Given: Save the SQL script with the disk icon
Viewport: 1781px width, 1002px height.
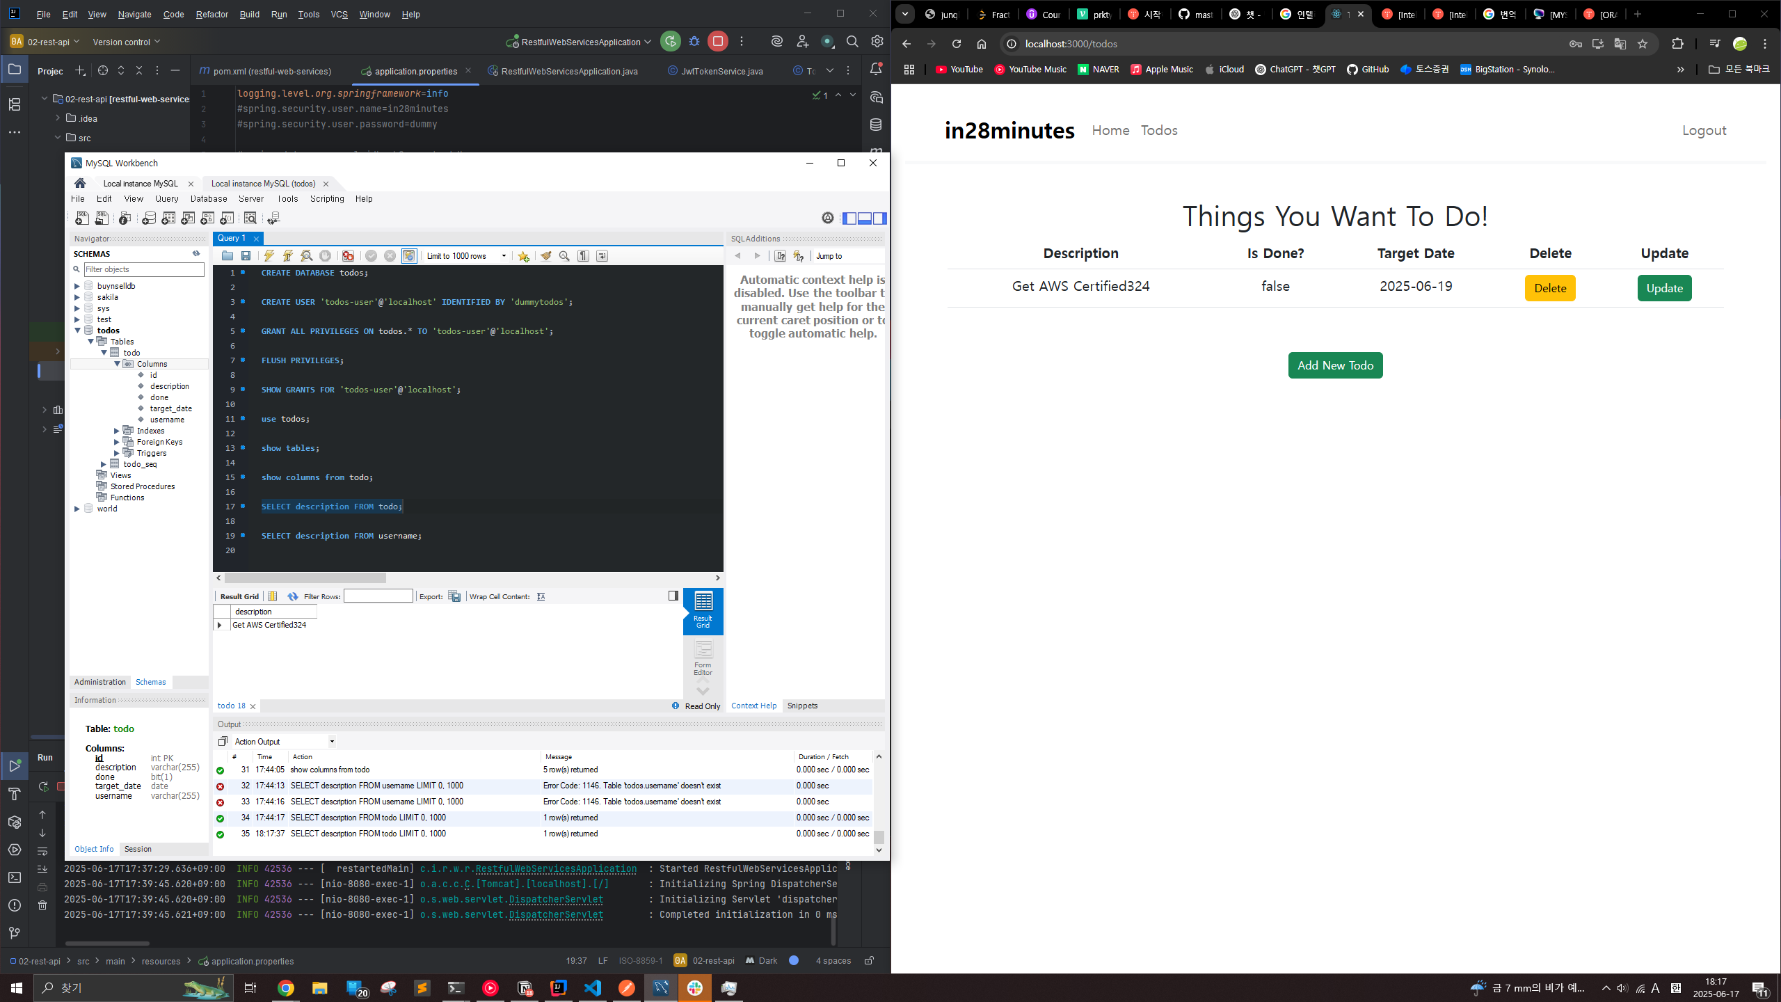Looking at the screenshot, I should pos(246,256).
